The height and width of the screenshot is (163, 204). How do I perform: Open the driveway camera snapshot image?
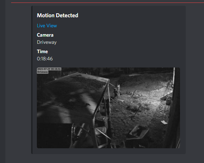(108, 108)
